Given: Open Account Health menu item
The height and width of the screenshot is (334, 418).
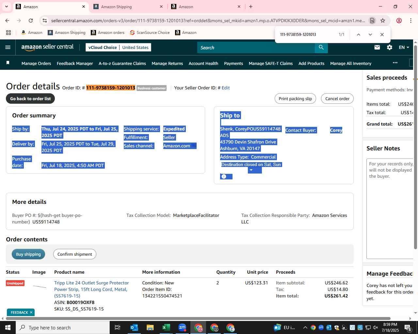Looking at the screenshot, I should click(203, 63).
